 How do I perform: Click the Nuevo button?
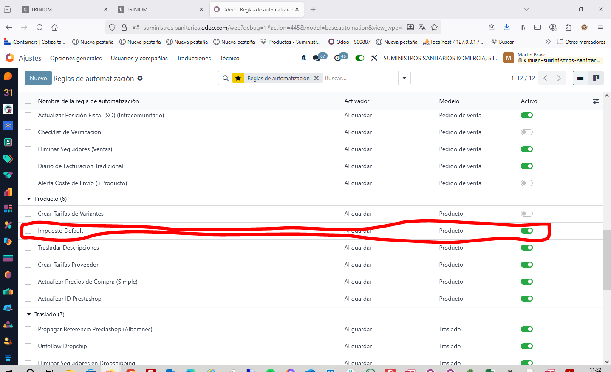click(x=38, y=78)
